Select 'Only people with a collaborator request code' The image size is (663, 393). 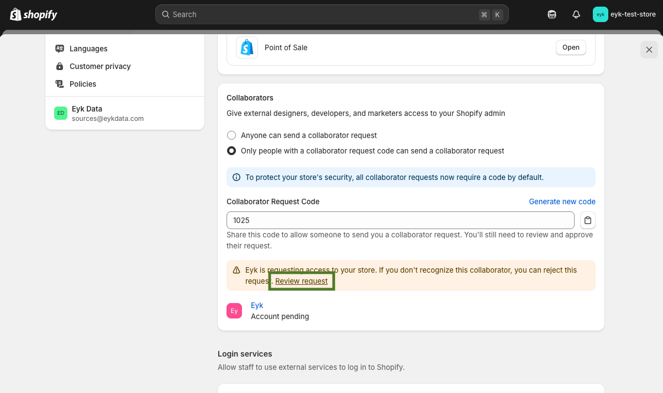232,151
